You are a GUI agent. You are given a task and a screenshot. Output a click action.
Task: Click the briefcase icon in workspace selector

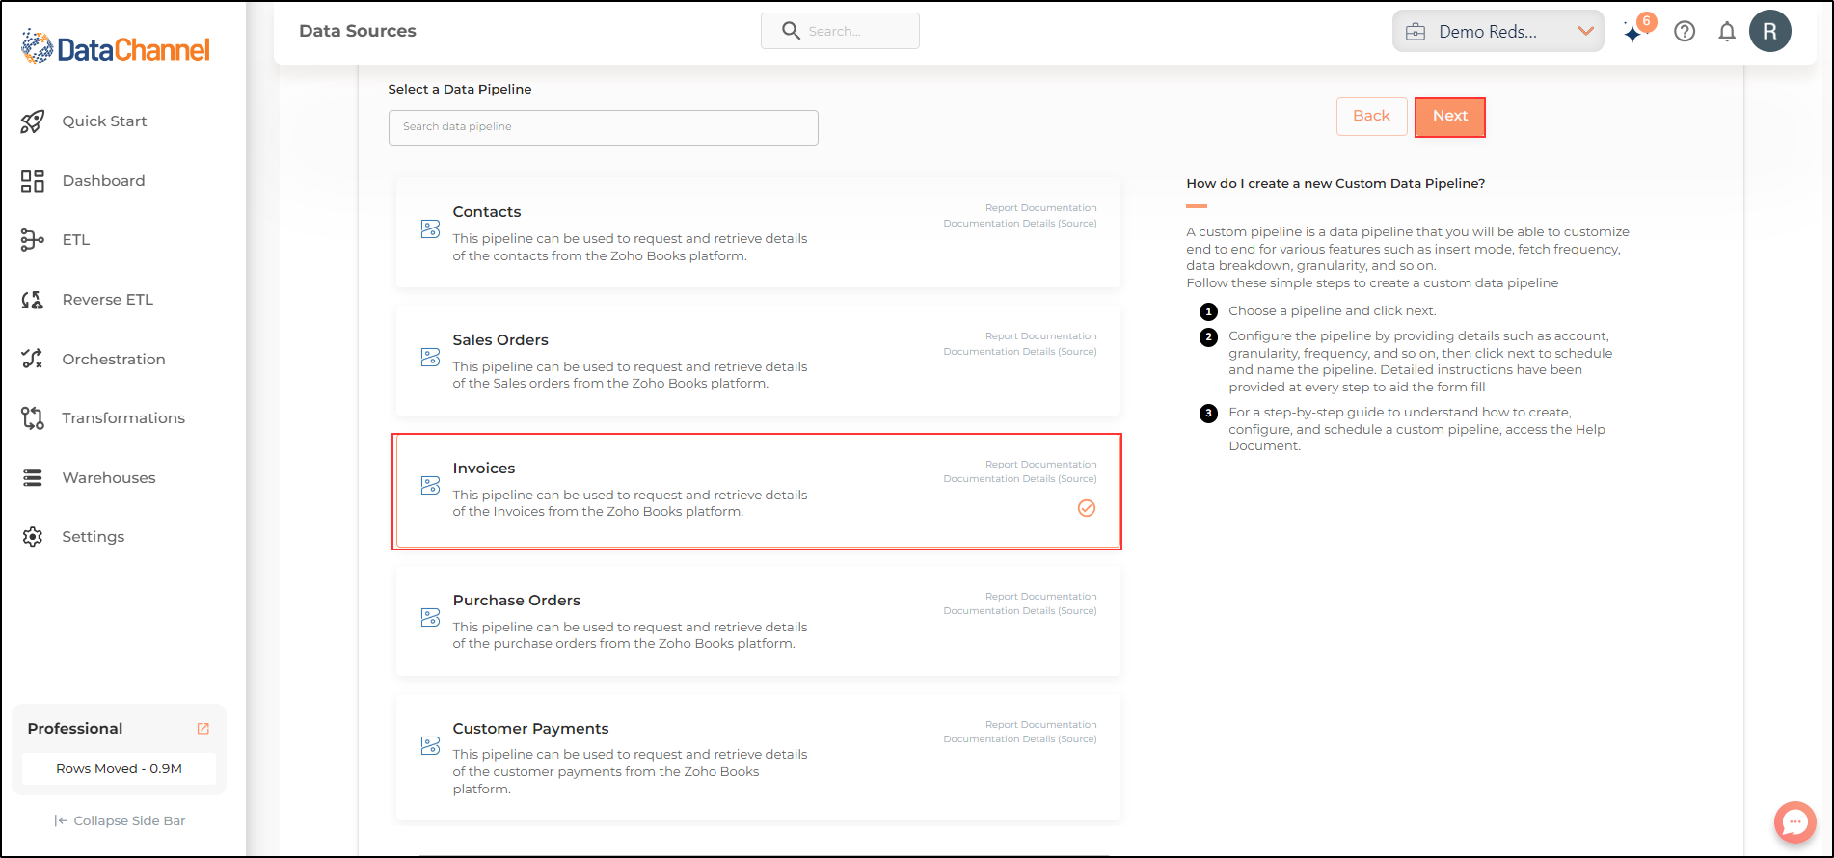(1416, 32)
